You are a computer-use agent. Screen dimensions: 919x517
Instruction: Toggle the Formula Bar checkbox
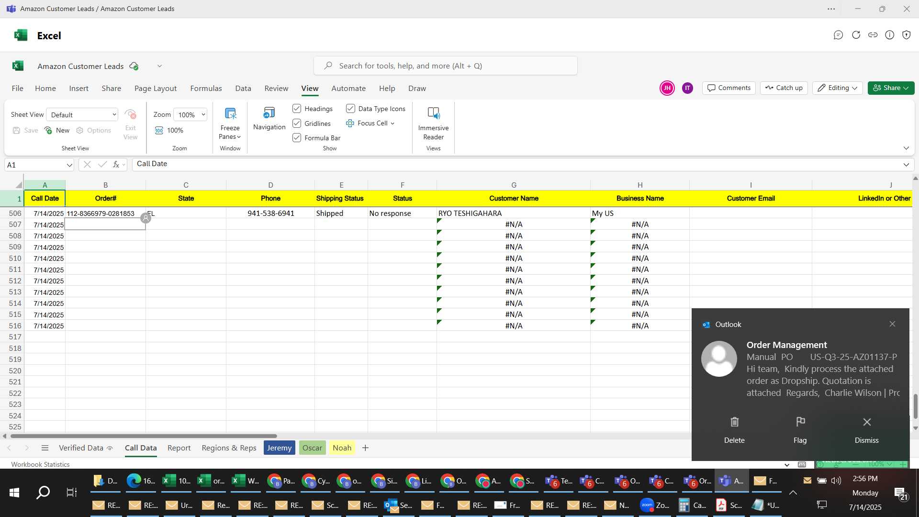(x=297, y=138)
